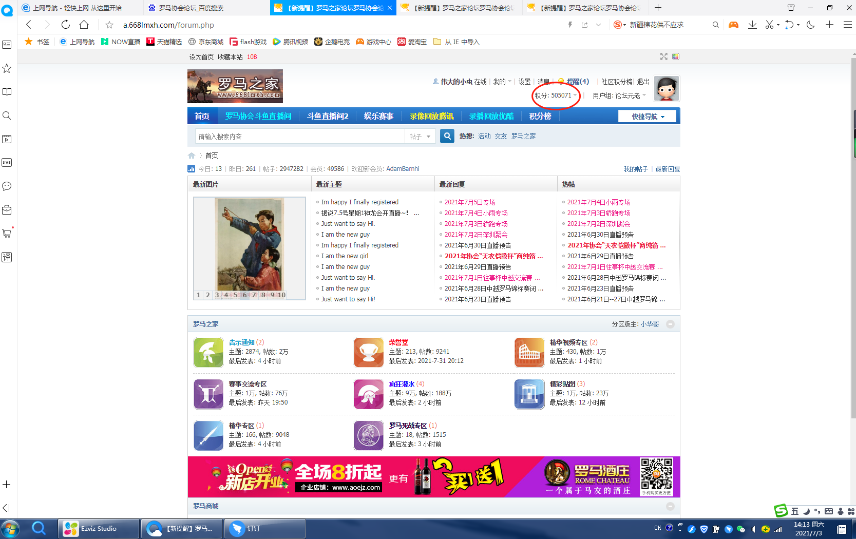Click the blue forum search magnifier button
The width and height of the screenshot is (856, 539).
447,136
